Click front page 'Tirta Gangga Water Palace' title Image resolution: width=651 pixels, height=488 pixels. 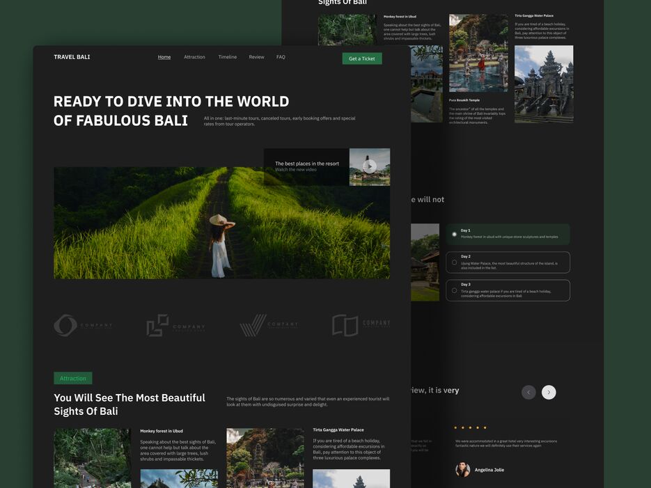338,430
